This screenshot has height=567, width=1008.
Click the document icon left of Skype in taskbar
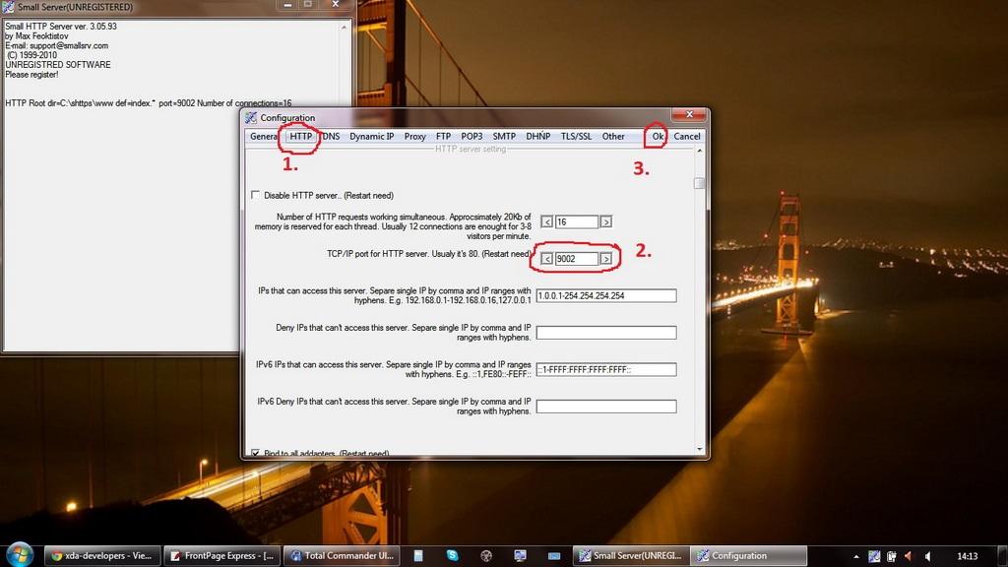click(x=418, y=555)
